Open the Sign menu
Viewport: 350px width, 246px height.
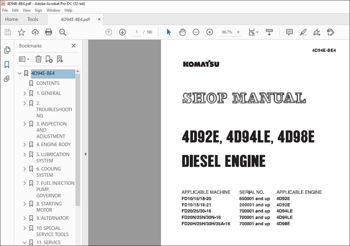pos(38,10)
